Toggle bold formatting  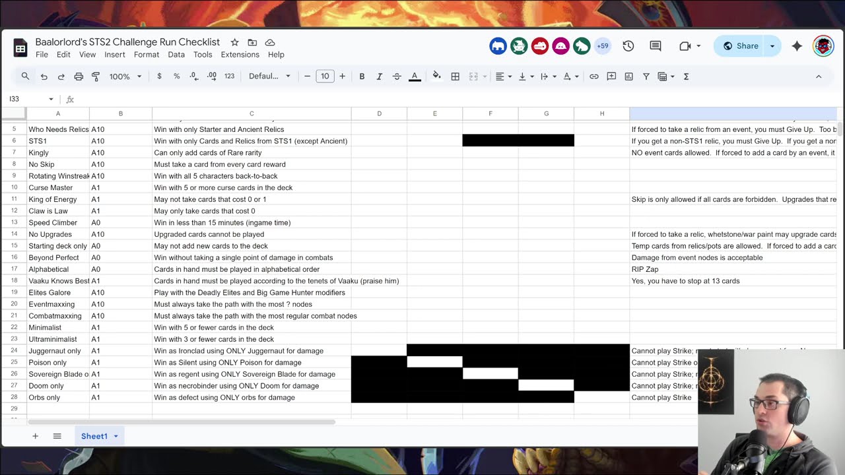click(x=362, y=77)
